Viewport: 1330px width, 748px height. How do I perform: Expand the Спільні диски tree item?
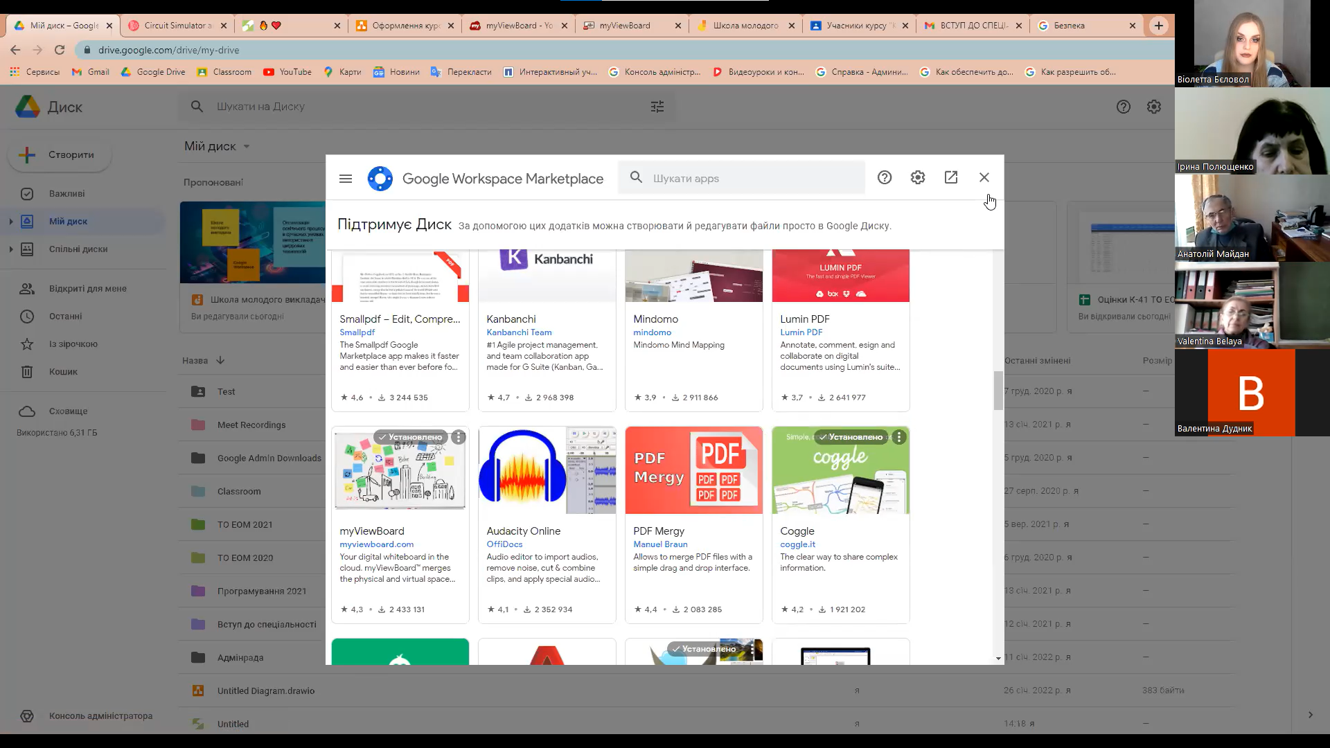[x=10, y=249]
